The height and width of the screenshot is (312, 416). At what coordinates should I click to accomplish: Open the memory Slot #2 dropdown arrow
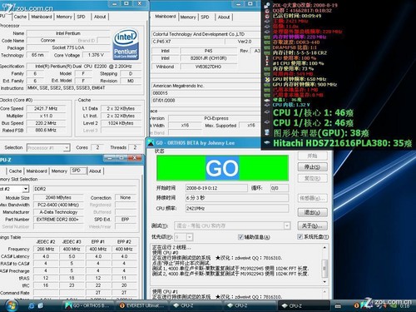point(26,189)
